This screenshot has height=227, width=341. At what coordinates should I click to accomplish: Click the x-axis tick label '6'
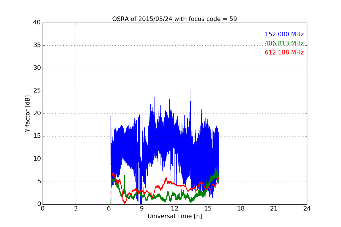[109, 208]
